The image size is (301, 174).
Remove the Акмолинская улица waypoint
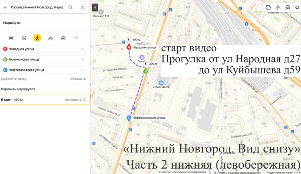[x=82, y=59]
